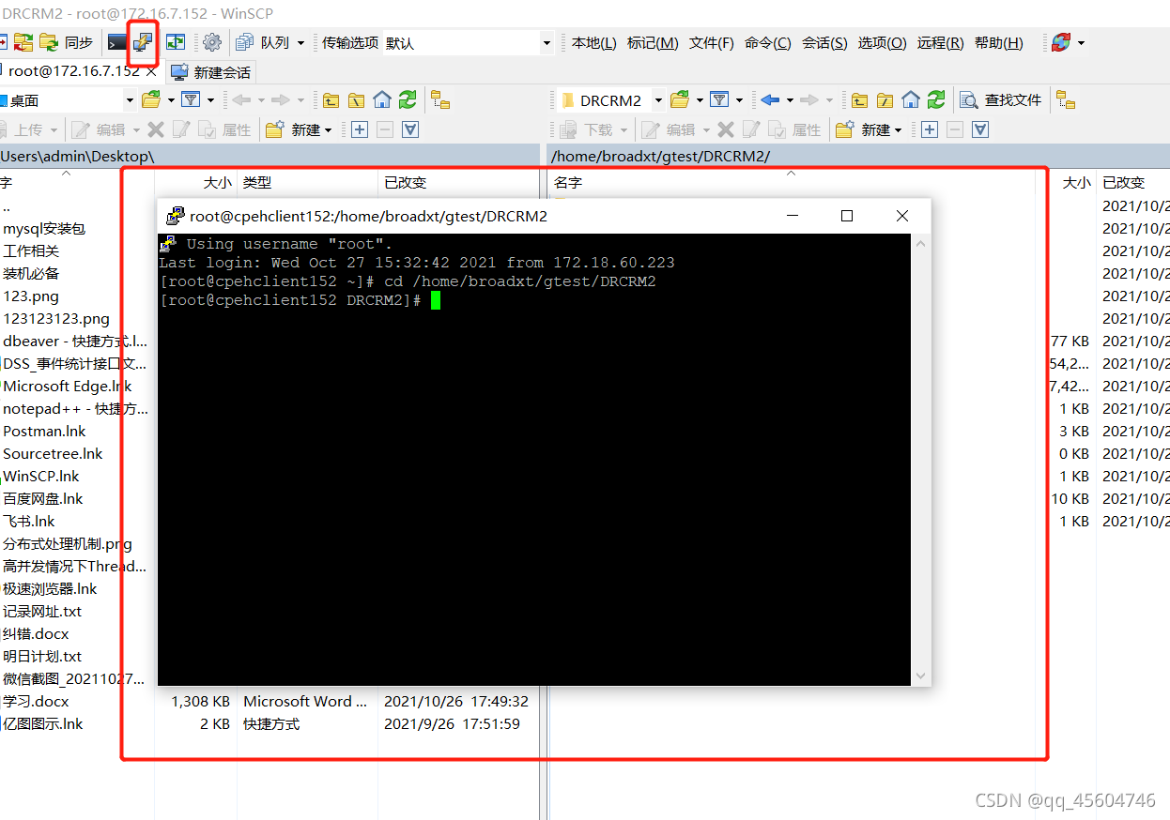Open the 标记(M) menu
The width and height of the screenshot is (1170, 820).
[653, 42]
